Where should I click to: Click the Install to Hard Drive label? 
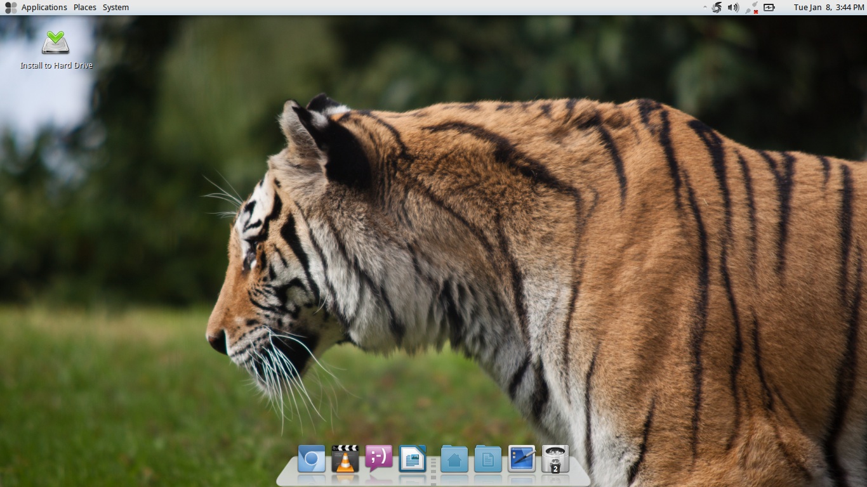click(56, 65)
